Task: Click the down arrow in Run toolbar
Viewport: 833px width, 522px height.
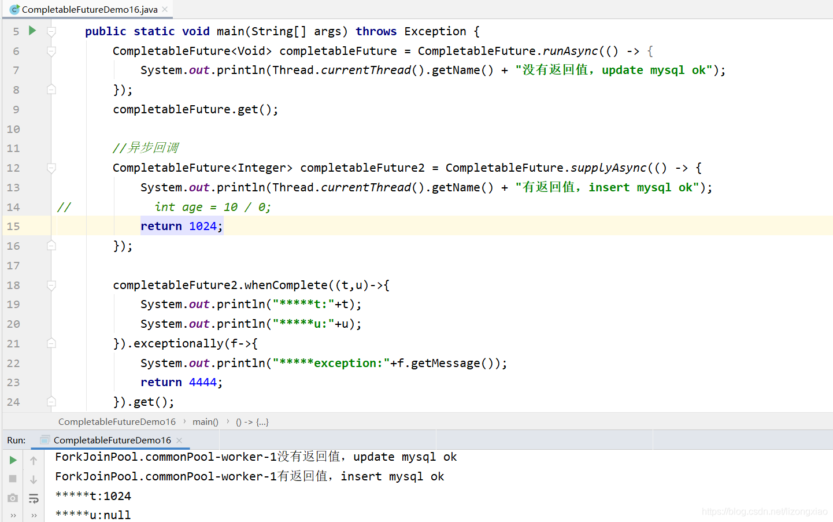Action: [x=34, y=479]
